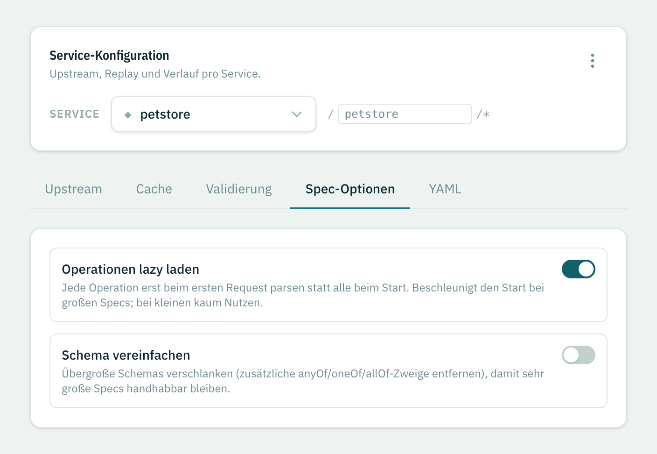
Task: Open the Validierung tab
Action: (239, 189)
